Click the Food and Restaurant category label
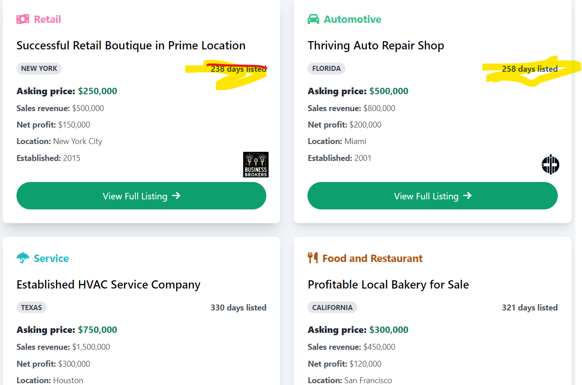 [x=372, y=258]
